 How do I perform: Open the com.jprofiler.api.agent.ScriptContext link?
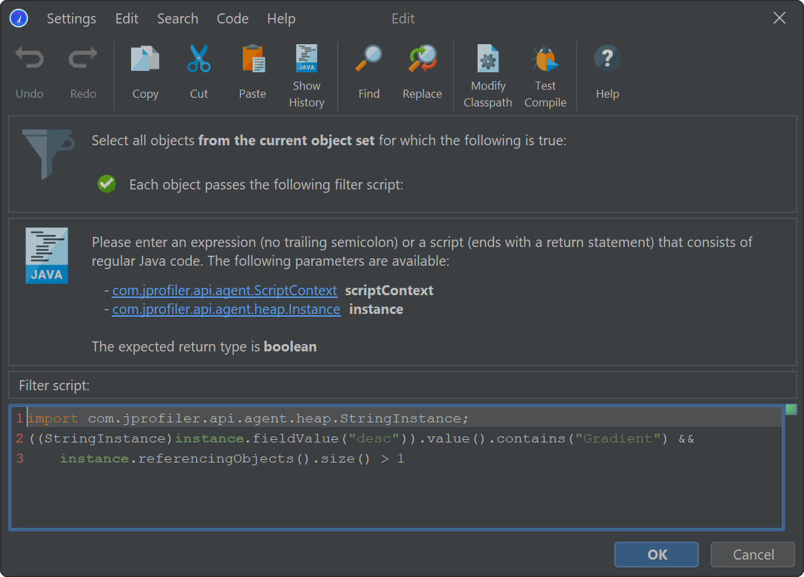[225, 291]
